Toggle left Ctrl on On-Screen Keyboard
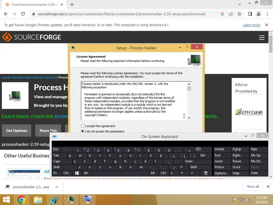This screenshot has width=273, height=205. [x=67, y=173]
